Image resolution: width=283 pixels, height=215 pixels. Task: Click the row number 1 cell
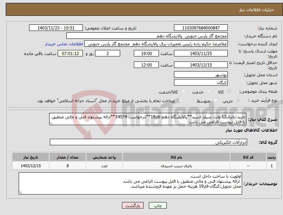(x=272, y=166)
